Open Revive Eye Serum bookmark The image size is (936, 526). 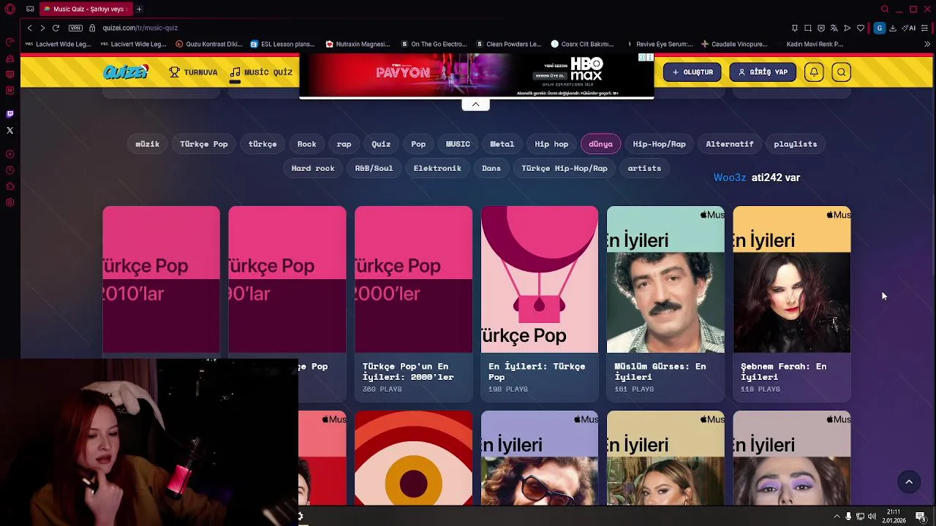pos(660,44)
